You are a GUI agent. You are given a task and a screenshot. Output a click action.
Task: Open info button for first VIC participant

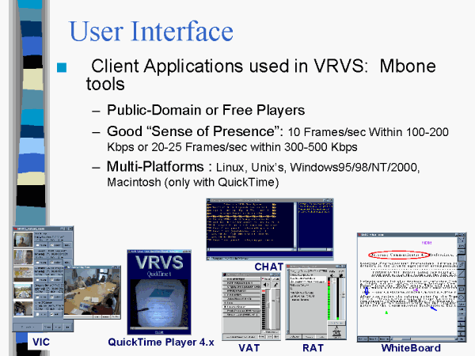[x=67, y=245]
